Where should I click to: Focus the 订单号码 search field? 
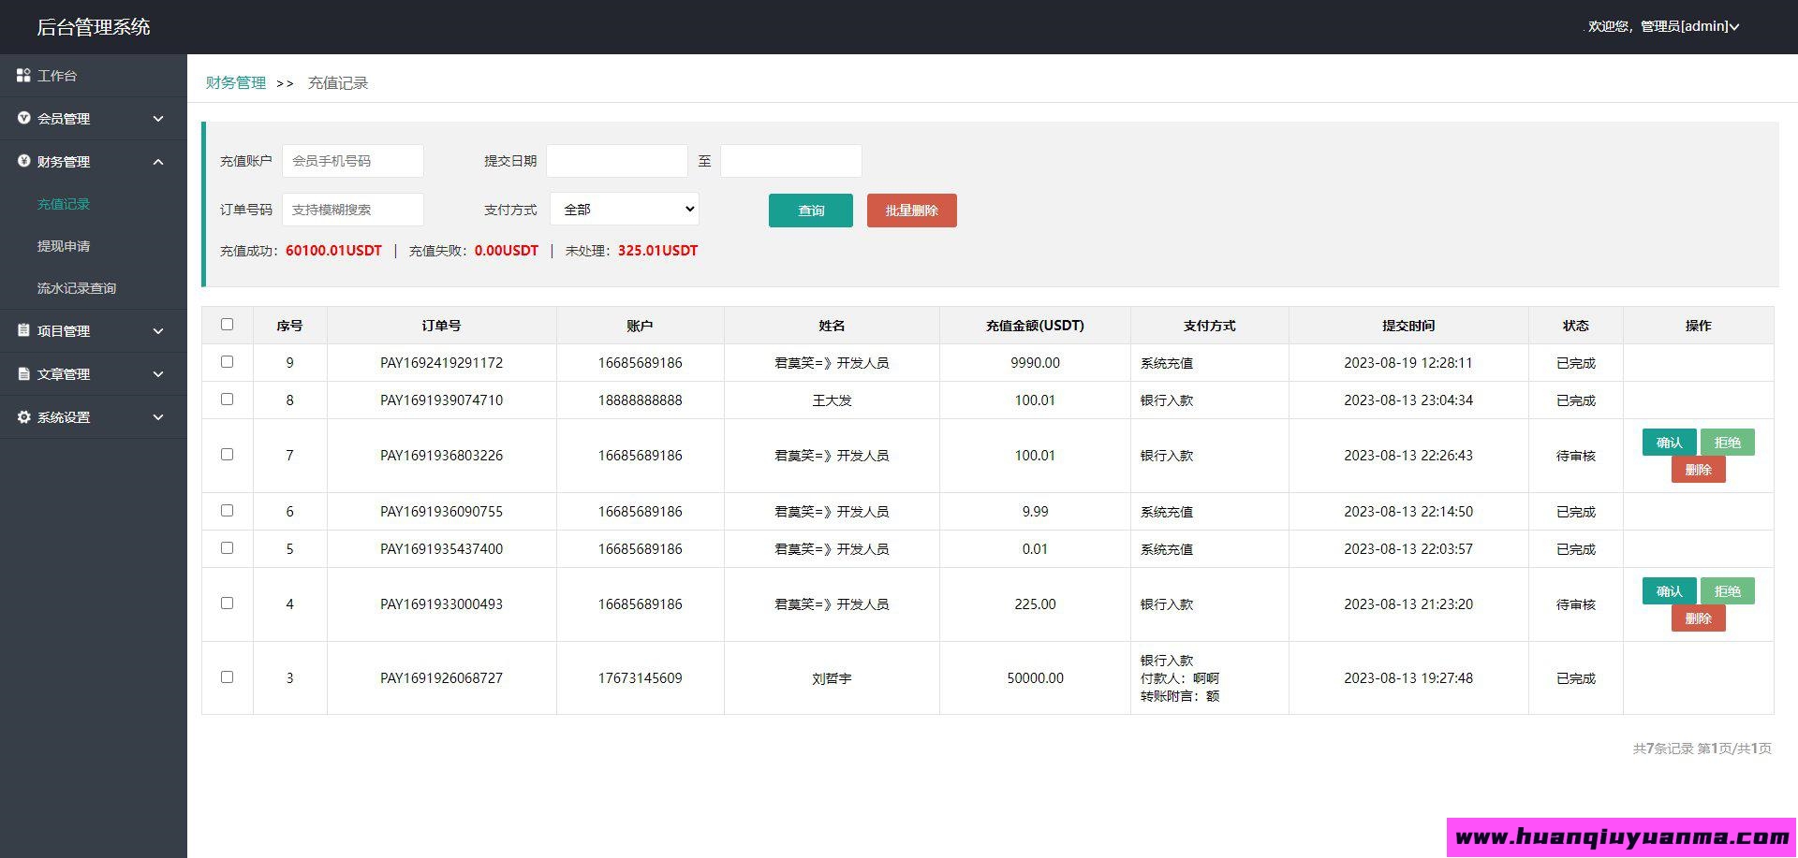coord(353,210)
